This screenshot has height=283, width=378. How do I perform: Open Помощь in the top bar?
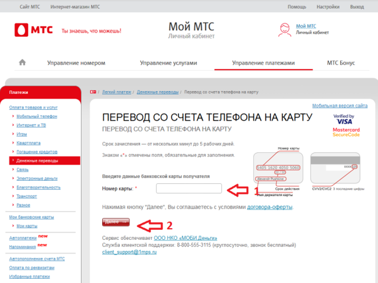coord(296,6)
